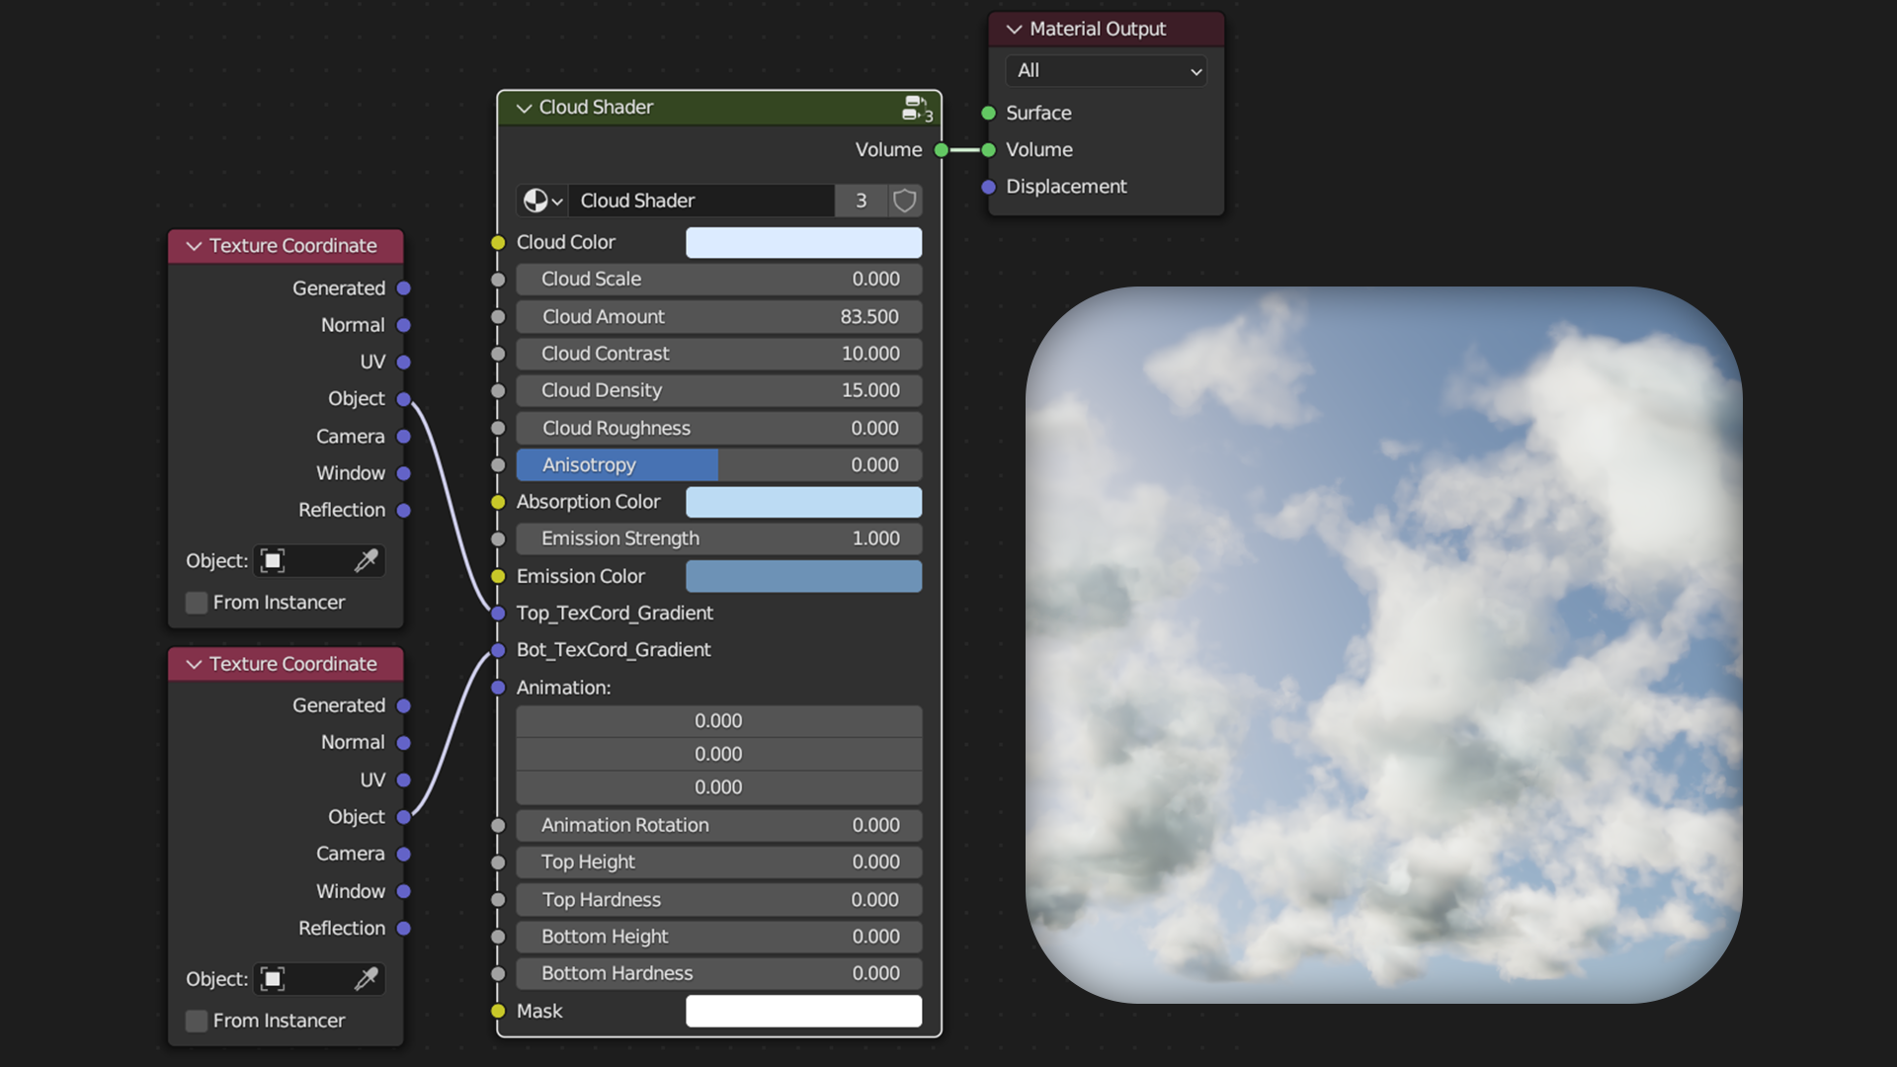Click the Volume output socket of Cloud Shader
Viewport: 1897px width, 1067px height.
click(x=940, y=150)
